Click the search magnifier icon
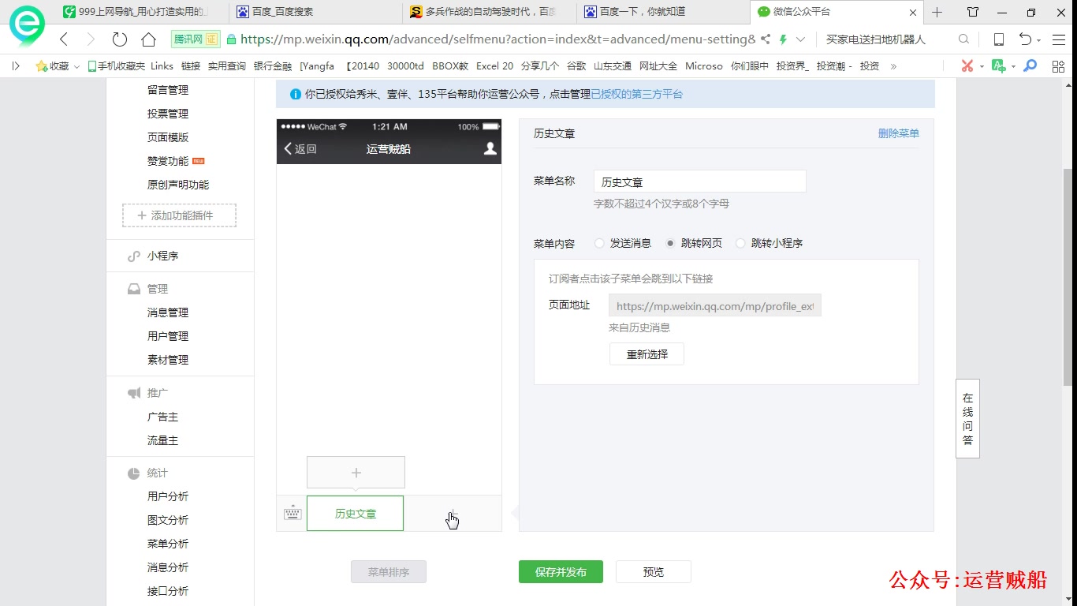The image size is (1077, 606). click(x=963, y=39)
